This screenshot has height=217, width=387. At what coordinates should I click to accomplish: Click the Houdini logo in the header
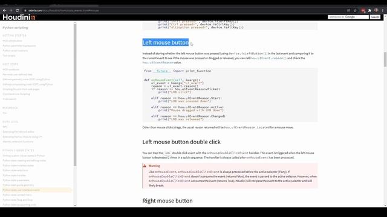pos(19,17)
